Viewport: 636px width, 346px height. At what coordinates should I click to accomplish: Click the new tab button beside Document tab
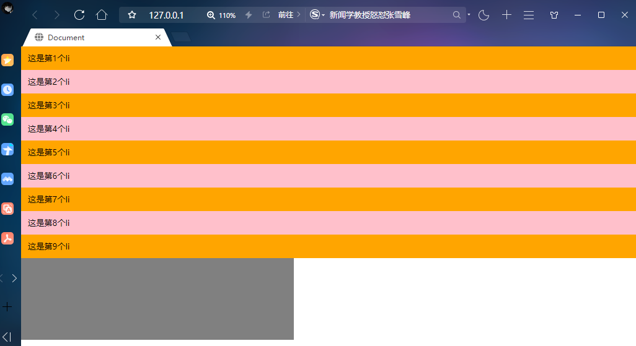coord(181,37)
